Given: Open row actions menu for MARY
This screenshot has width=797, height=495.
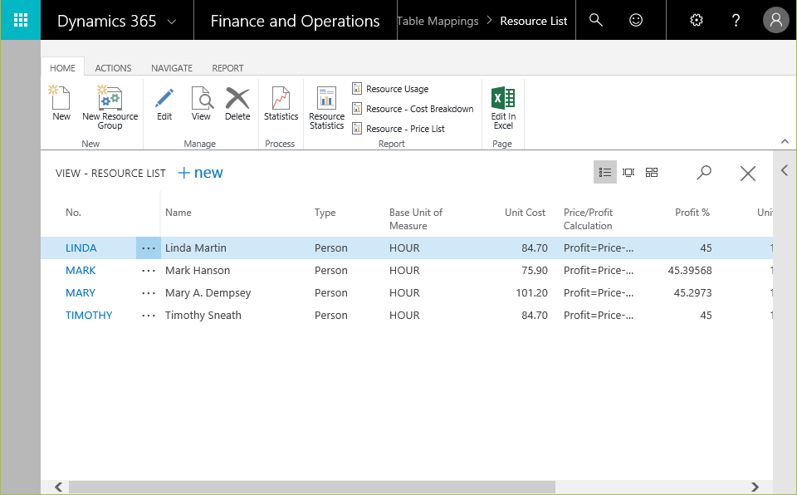Looking at the screenshot, I should click(x=149, y=293).
